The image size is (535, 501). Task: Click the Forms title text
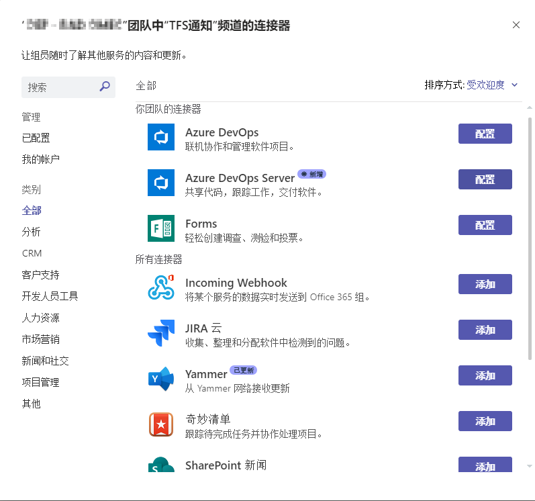[201, 224]
